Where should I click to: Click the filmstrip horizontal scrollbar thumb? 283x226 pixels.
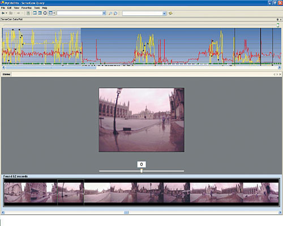(x=126, y=212)
